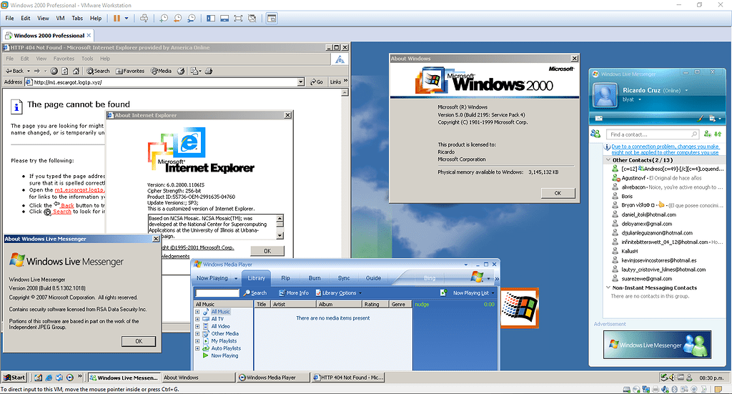Click the Media Player library search field
Viewport: 732px width, 394px height.
(217, 293)
